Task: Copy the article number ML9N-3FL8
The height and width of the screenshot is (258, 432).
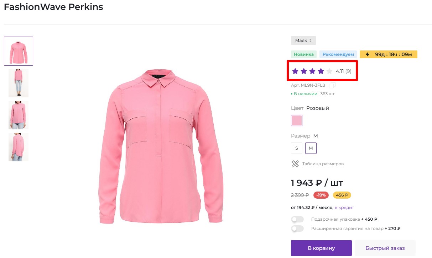Action: point(332,85)
